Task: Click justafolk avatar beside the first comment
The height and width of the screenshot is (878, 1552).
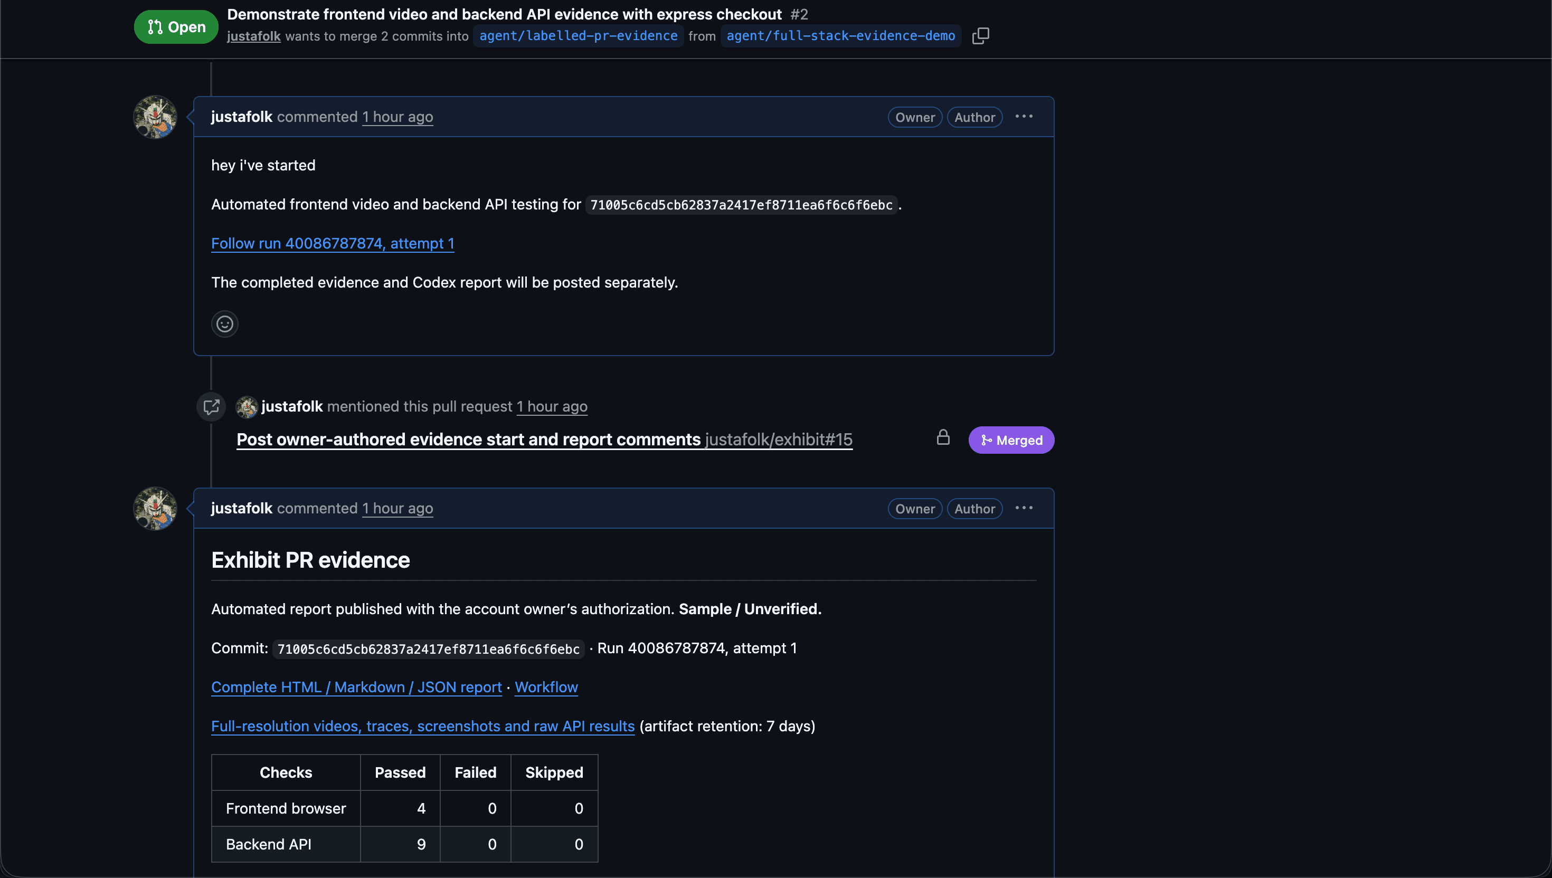Action: pyautogui.click(x=155, y=117)
